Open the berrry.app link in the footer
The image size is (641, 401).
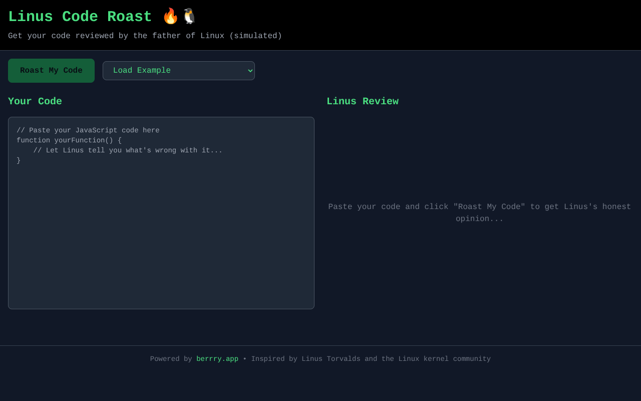[217, 359]
